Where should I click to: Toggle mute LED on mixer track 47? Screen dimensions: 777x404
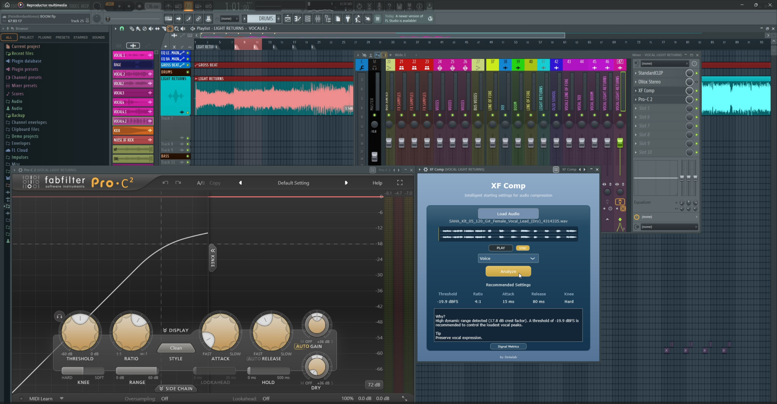click(620, 115)
